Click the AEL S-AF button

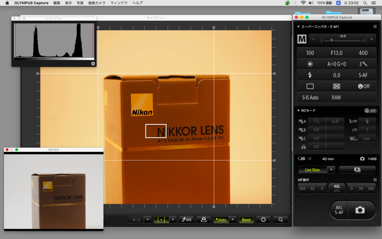click(339, 210)
